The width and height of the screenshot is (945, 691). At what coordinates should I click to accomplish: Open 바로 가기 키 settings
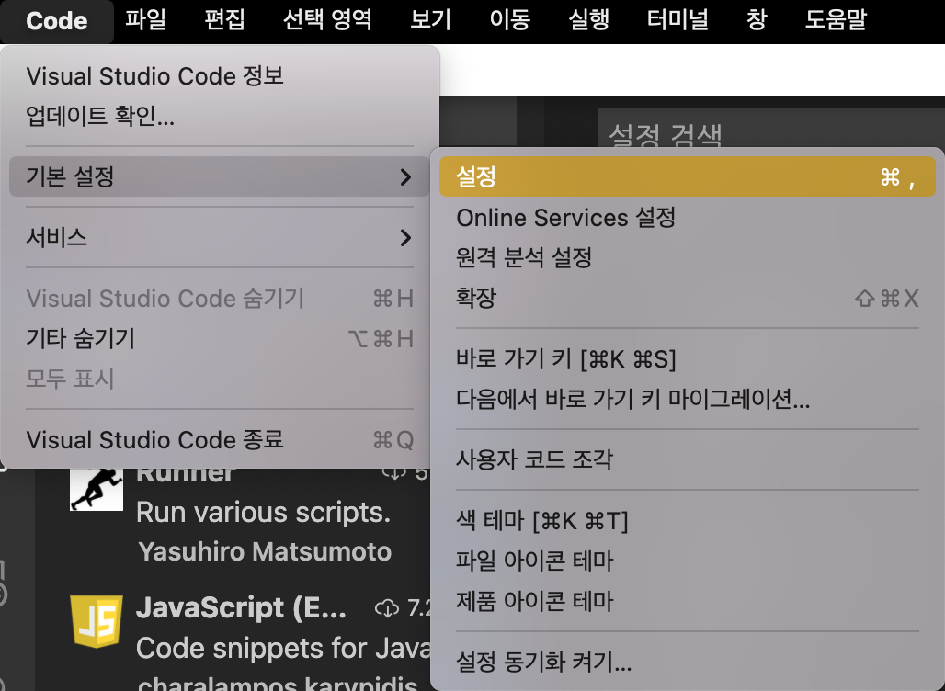[687, 359]
